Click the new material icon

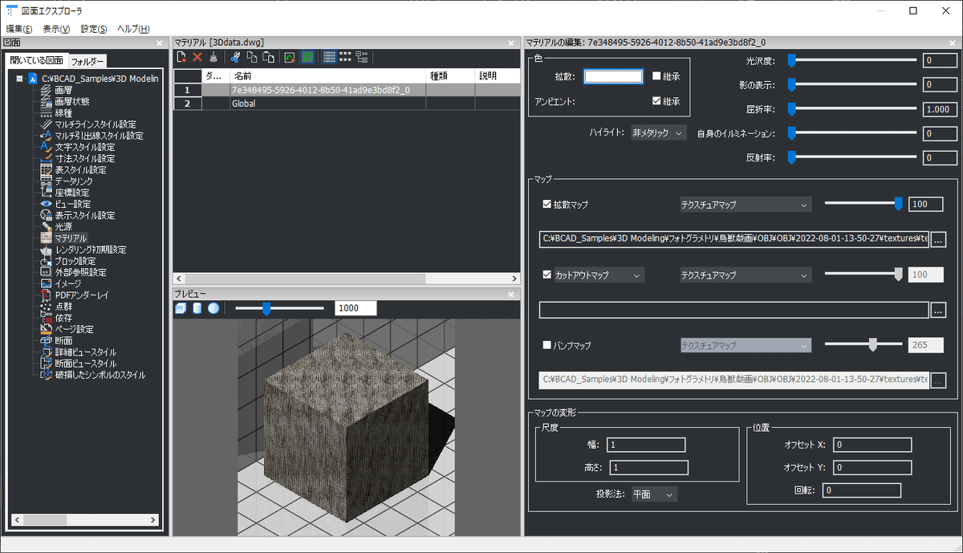(x=182, y=58)
